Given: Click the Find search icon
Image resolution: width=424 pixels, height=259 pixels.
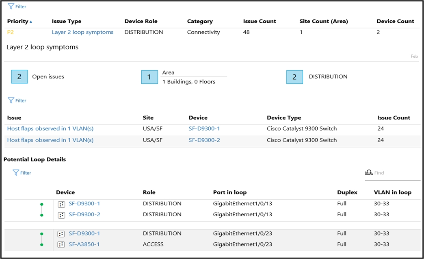Looking at the screenshot, I should coord(369,172).
